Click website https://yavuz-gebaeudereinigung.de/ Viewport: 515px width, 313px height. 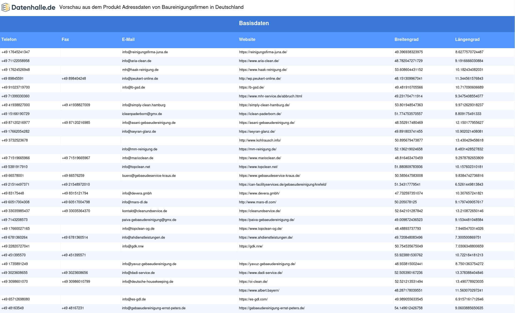pos(267,264)
